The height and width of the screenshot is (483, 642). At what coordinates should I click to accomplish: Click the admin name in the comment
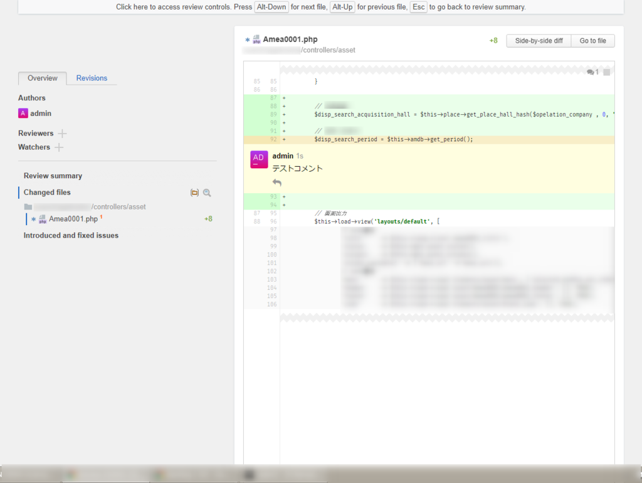pos(283,156)
